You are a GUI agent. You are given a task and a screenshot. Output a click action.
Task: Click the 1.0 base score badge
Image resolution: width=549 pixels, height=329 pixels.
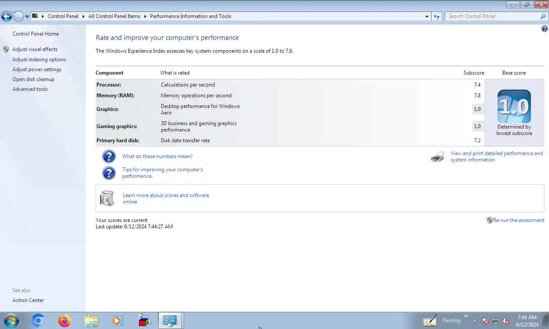point(514,106)
